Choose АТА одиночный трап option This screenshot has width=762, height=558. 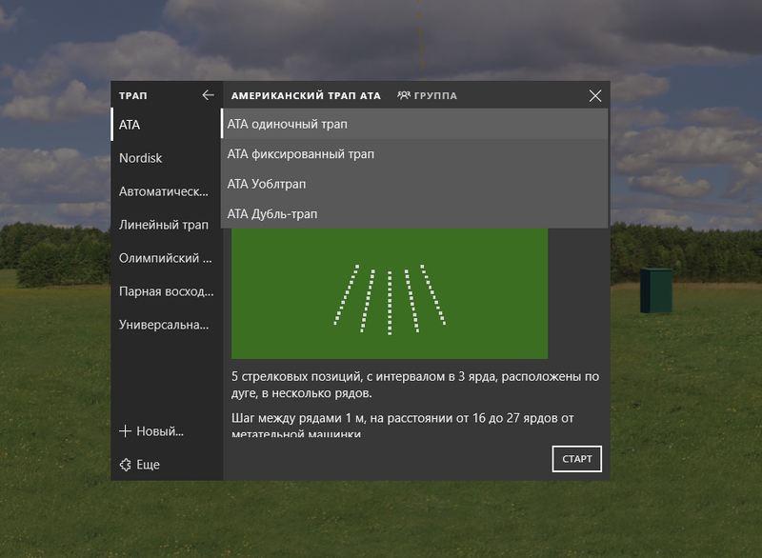tap(414, 124)
